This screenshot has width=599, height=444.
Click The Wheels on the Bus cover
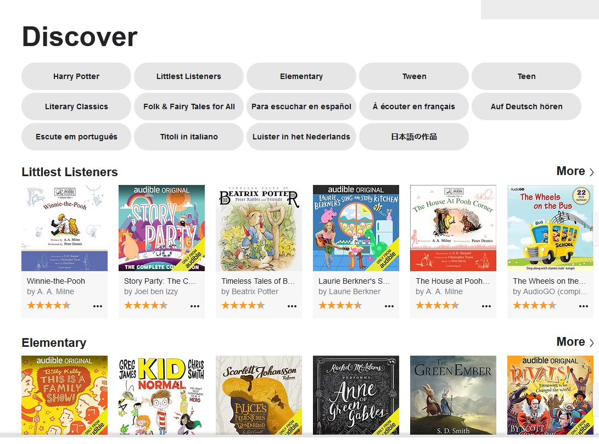point(550,228)
